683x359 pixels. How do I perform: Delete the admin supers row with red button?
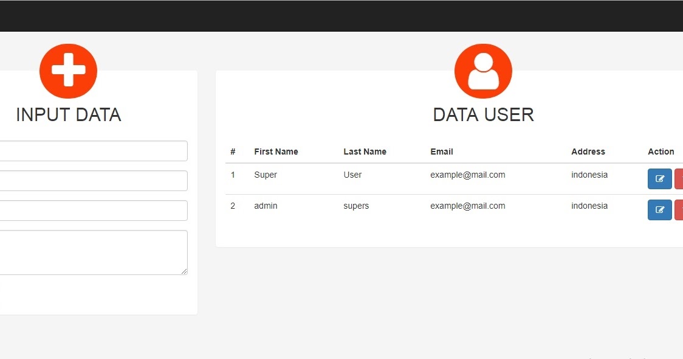(x=679, y=210)
